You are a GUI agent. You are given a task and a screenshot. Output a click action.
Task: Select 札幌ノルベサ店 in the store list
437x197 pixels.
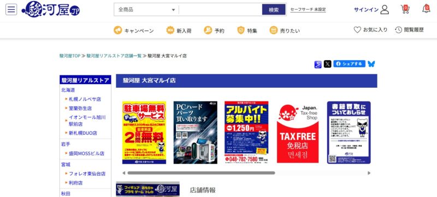click(x=85, y=99)
